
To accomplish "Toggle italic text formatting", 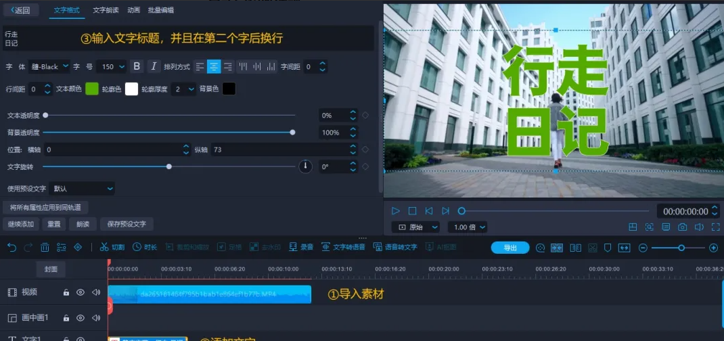I will click(x=154, y=66).
